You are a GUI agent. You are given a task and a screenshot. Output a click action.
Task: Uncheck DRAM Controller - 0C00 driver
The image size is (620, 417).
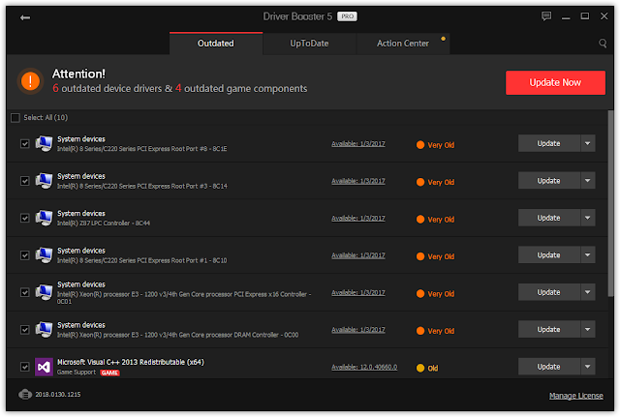point(25,330)
